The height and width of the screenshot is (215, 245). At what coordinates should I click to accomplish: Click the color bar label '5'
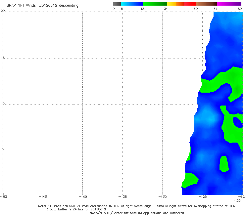pos(122,9)
